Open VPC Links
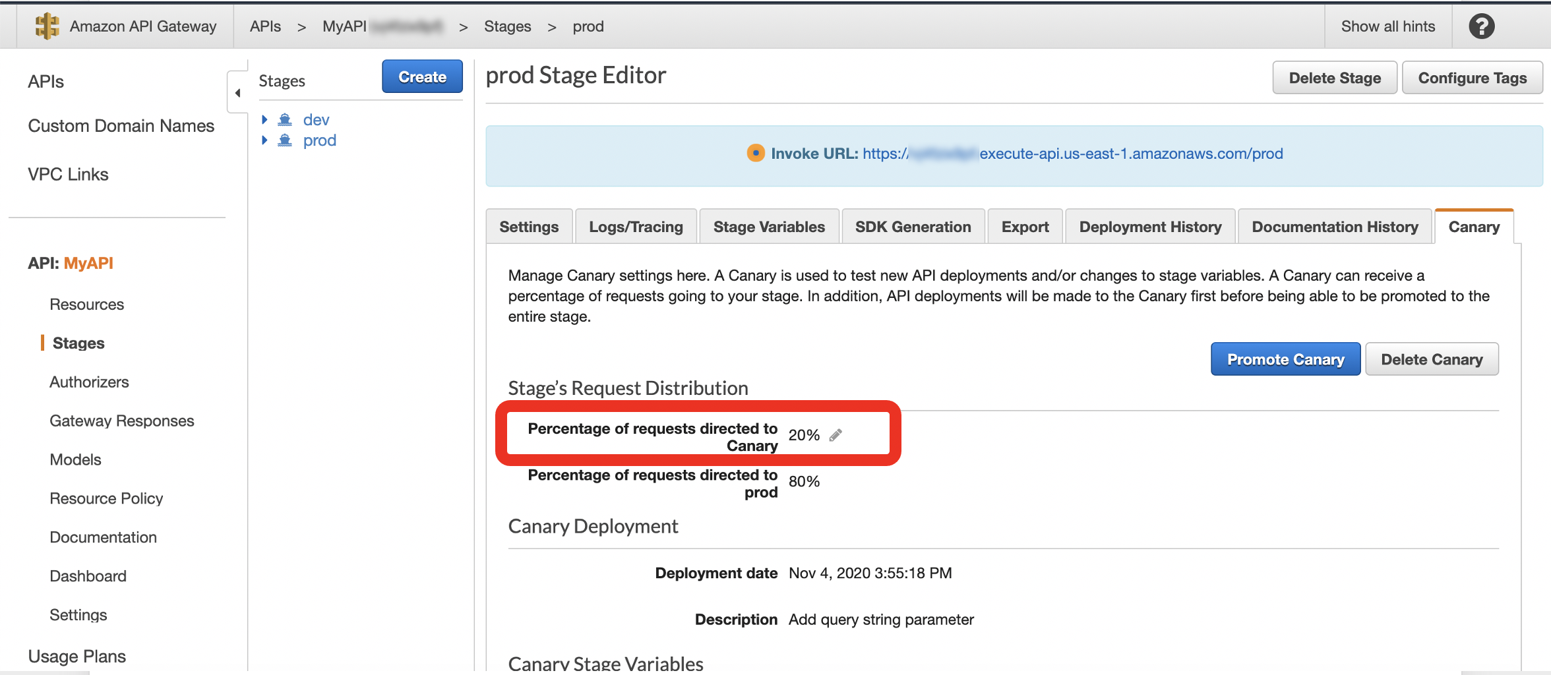This screenshot has width=1551, height=675. 68,174
